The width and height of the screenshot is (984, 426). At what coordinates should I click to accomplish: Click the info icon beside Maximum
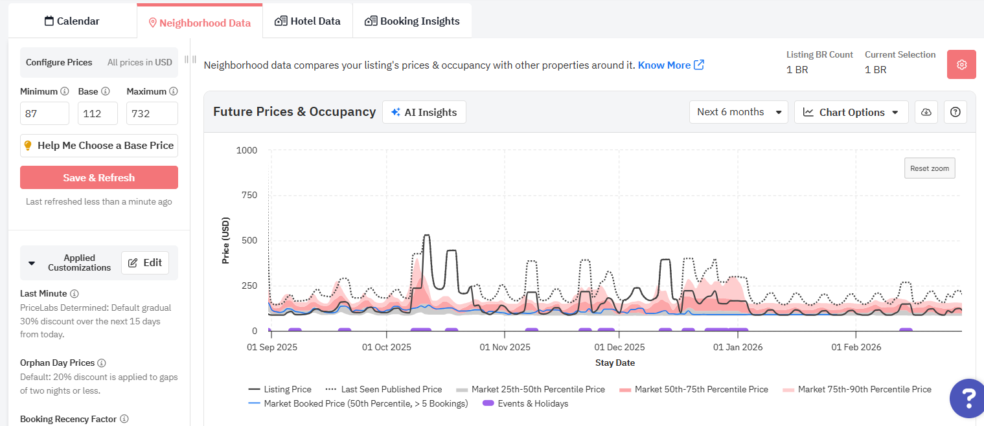pyautogui.click(x=173, y=91)
